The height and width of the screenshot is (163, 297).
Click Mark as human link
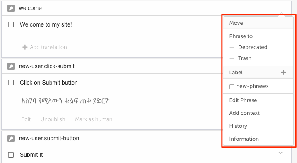tap(94, 119)
